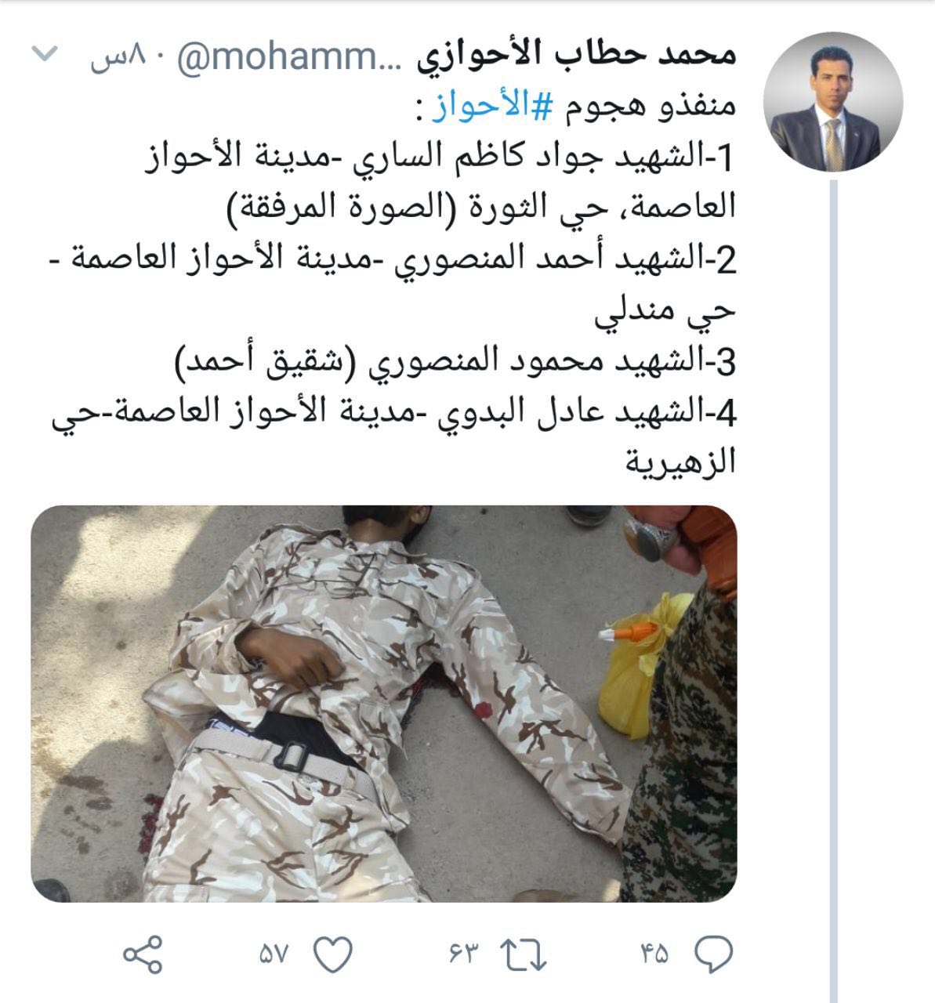Click the retweet count ٦٣
The image size is (935, 1003).
pos(463,954)
